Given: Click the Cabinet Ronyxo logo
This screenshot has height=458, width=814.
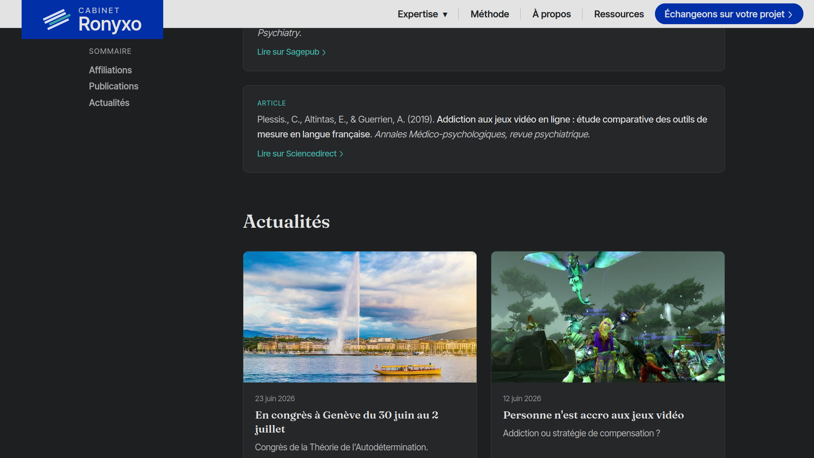Looking at the screenshot, I should tap(92, 20).
